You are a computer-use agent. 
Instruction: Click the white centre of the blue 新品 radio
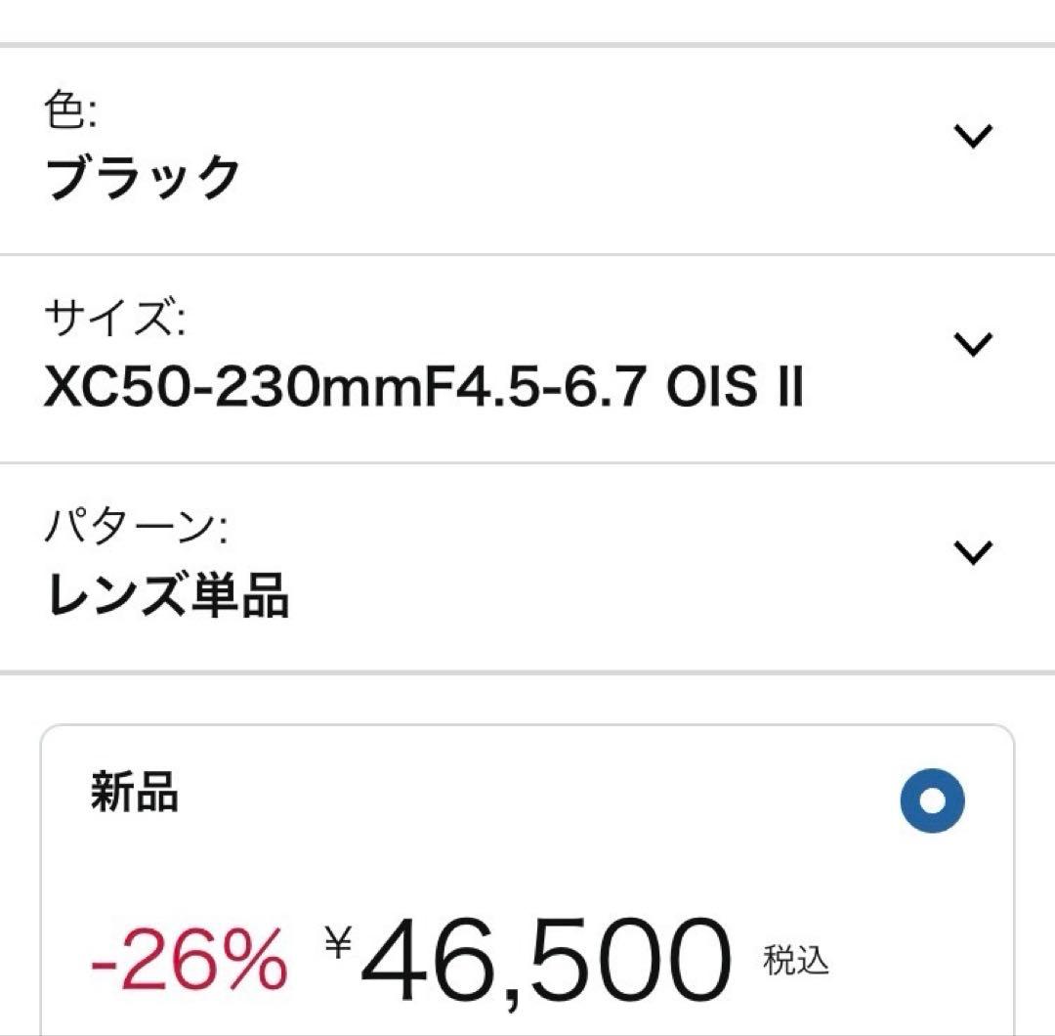(932, 801)
